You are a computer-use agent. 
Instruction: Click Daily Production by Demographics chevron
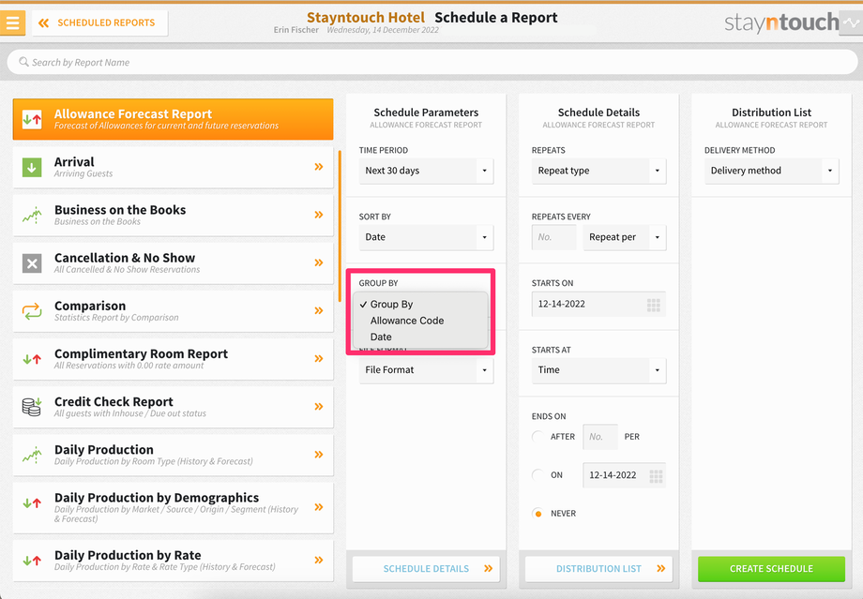(319, 506)
